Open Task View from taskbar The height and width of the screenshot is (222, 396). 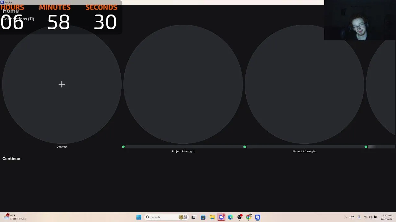tap(194, 217)
